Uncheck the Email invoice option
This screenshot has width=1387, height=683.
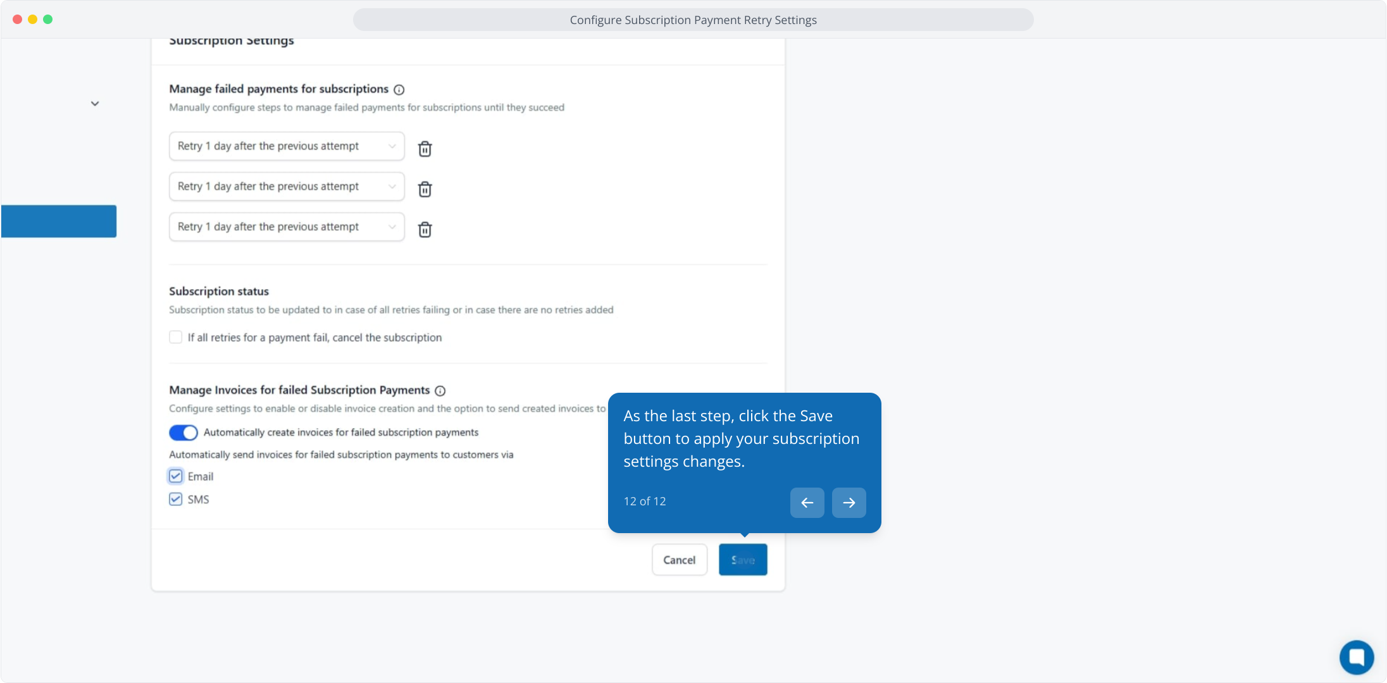pyautogui.click(x=176, y=476)
